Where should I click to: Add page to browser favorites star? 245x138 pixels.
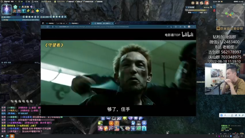pos(171,27)
